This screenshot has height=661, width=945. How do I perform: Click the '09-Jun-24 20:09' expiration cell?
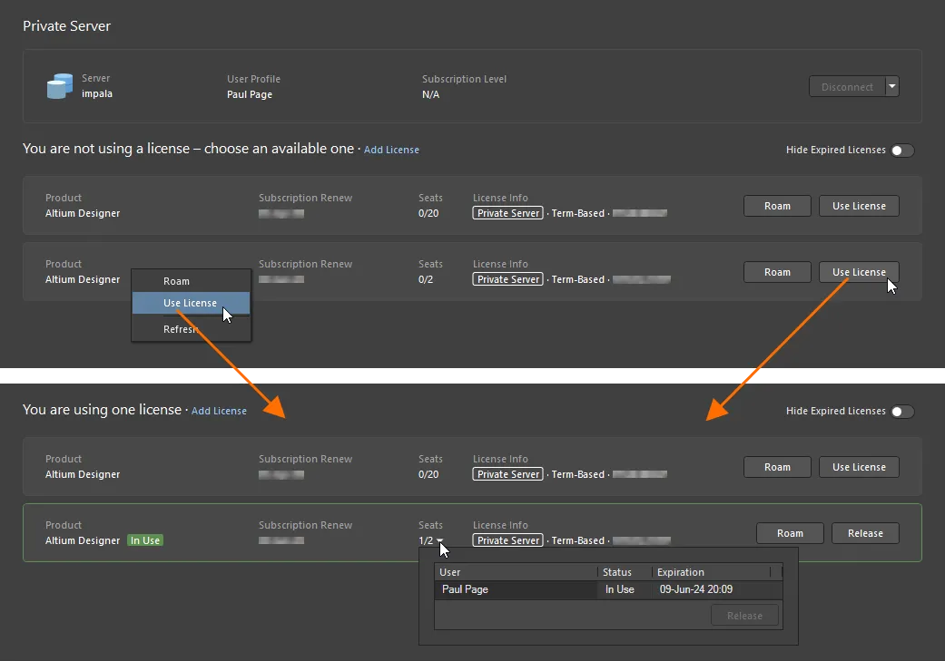pos(696,590)
